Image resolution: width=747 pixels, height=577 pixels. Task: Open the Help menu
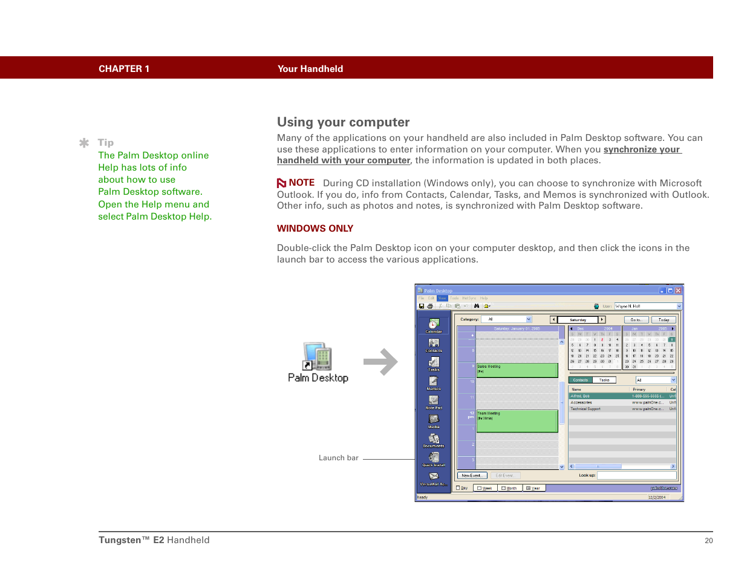[484, 298]
